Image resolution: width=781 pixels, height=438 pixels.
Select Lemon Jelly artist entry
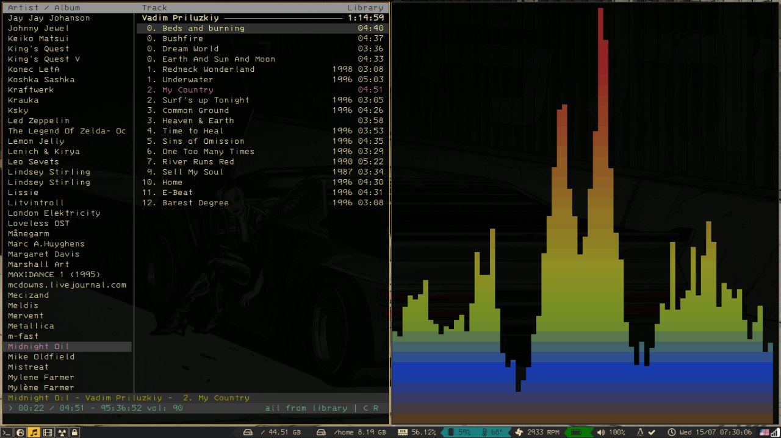pos(36,141)
